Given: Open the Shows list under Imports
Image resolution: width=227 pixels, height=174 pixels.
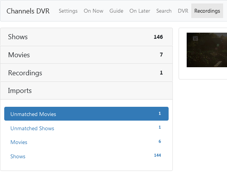Looking at the screenshot, I should 86,156.
